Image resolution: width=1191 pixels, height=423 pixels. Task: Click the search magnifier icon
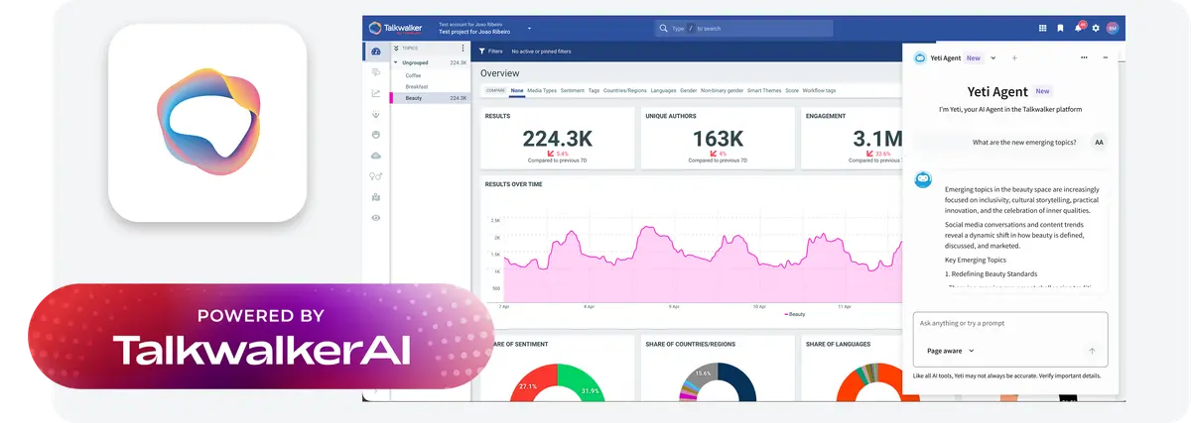pos(665,29)
